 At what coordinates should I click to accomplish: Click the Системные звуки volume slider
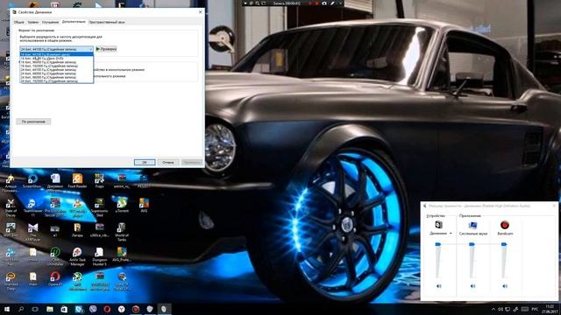472,244
